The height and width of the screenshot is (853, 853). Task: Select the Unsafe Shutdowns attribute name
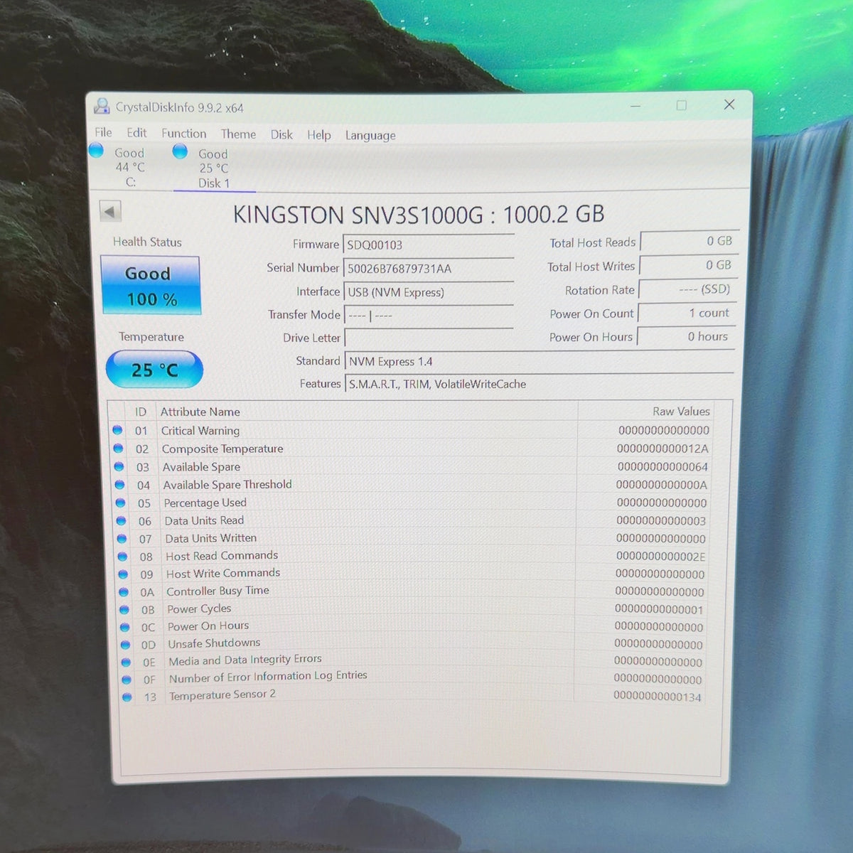click(214, 643)
